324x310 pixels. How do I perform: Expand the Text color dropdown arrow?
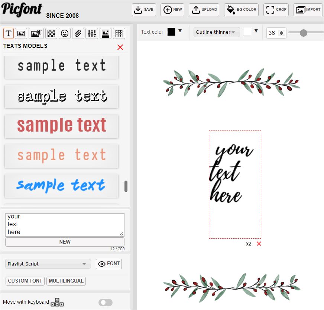180,32
